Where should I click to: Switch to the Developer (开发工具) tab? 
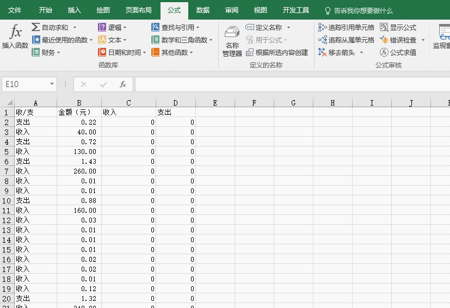click(x=295, y=10)
